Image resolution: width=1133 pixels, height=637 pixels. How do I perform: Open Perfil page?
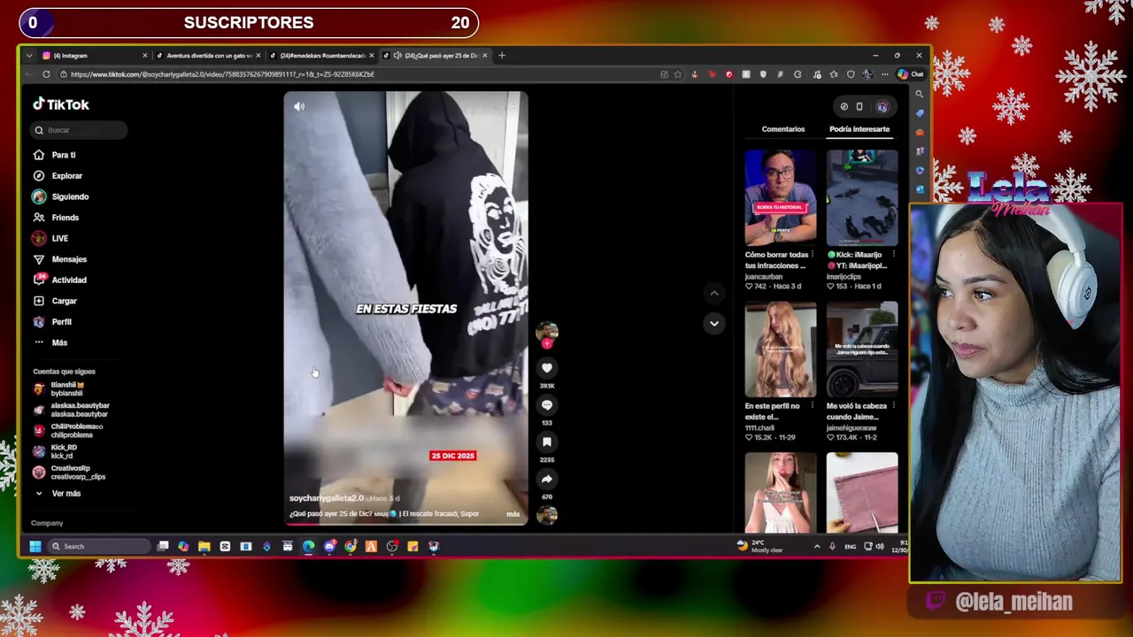tap(53, 322)
